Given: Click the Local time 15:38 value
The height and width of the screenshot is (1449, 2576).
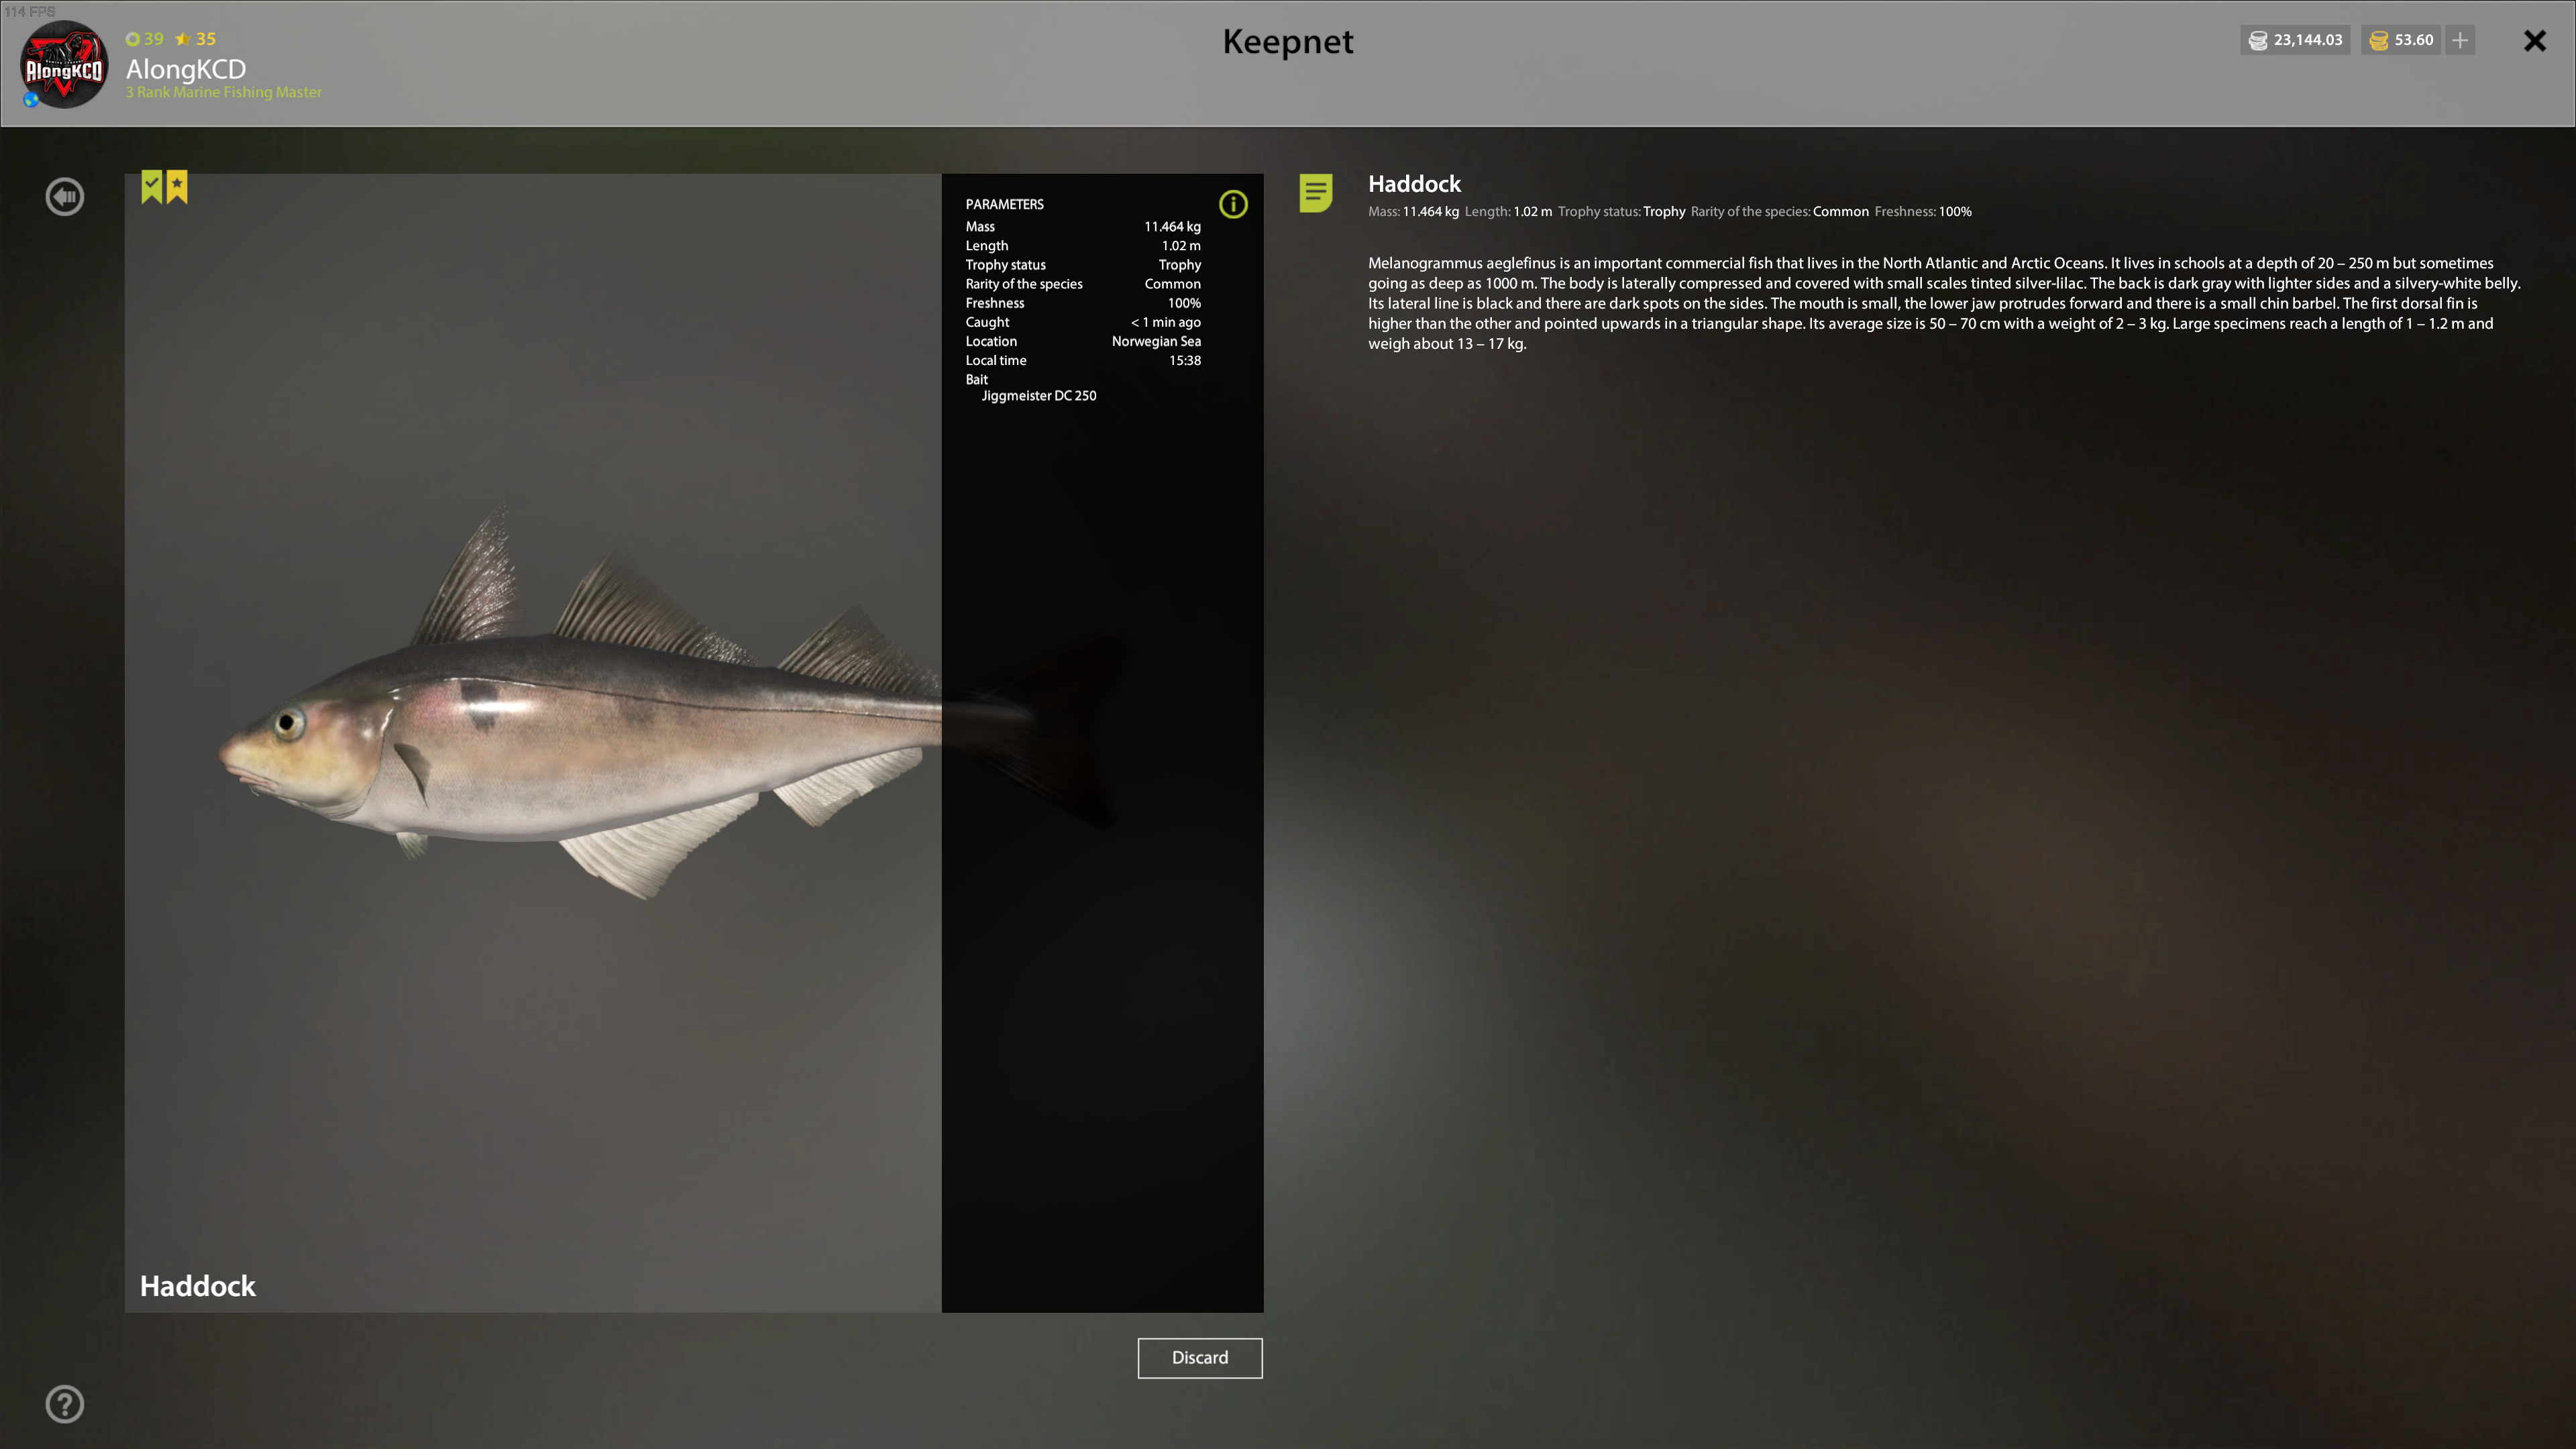Looking at the screenshot, I should click(x=1185, y=360).
